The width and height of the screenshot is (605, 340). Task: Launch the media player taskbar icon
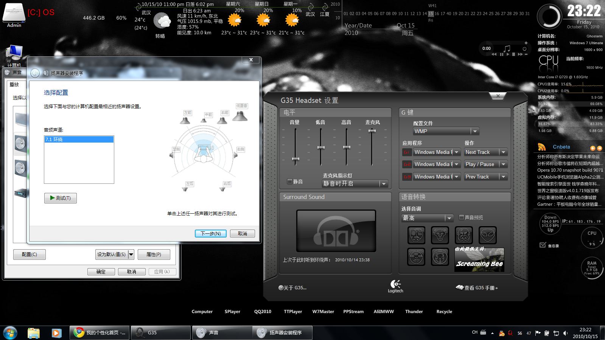(x=56, y=333)
